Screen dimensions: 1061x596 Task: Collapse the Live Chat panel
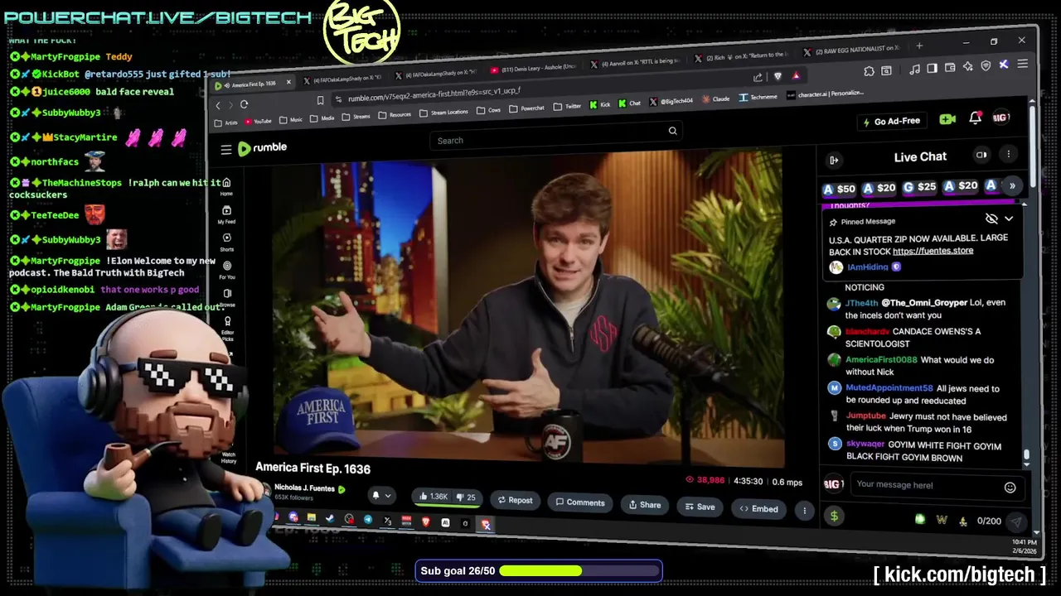pos(834,160)
